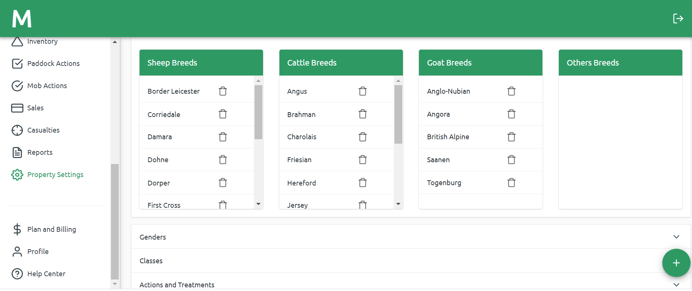This screenshot has height=291, width=692.
Task: Delete the Saanen goat breed
Action: (511, 160)
